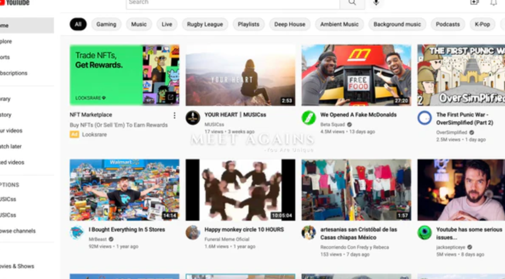Play artesanias san Cristóbal thumbnail
505x279 pixels.
pyautogui.click(x=356, y=190)
